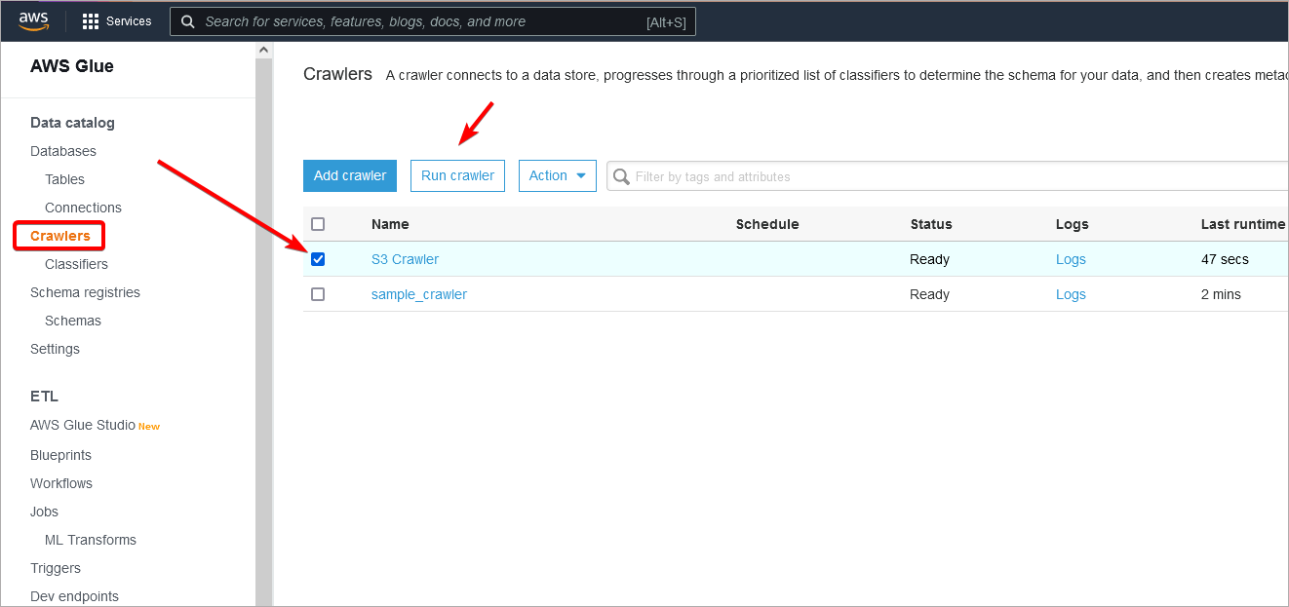This screenshot has width=1289, height=607.
Task: Click the magnifier icon in filter box
Action: 621,176
